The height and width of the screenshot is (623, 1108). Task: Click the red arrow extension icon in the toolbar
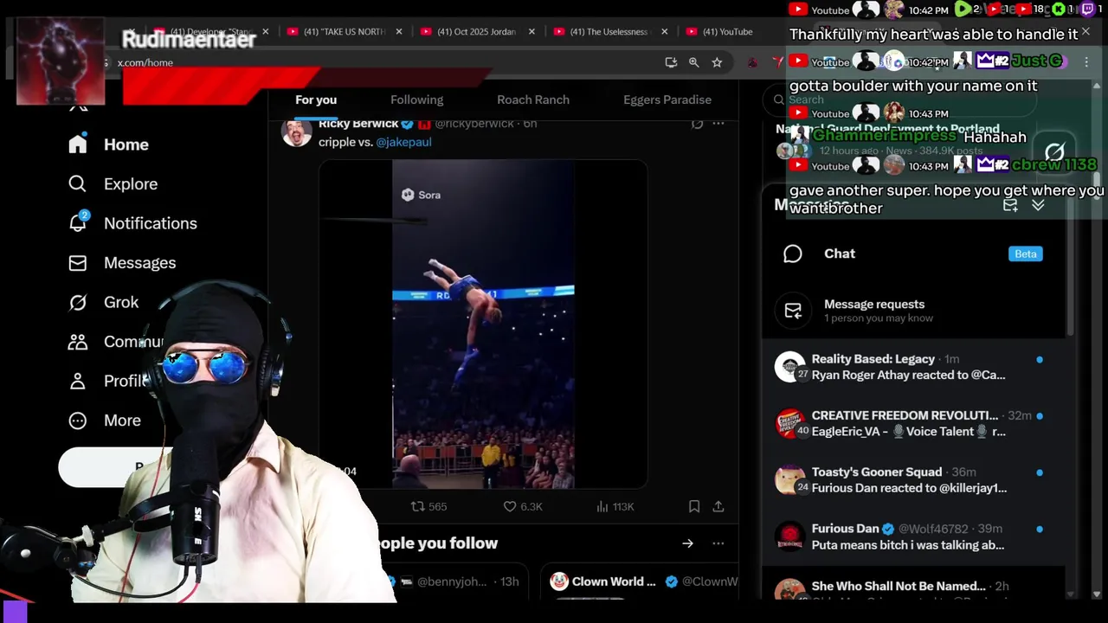(777, 62)
